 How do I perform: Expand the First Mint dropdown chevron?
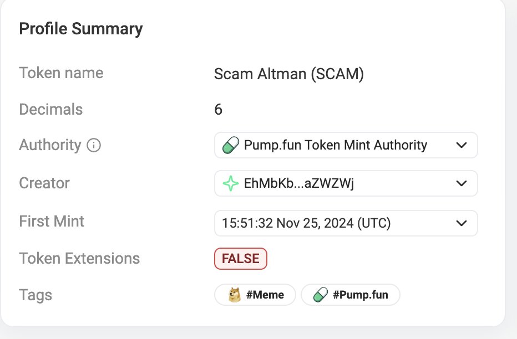tap(462, 223)
